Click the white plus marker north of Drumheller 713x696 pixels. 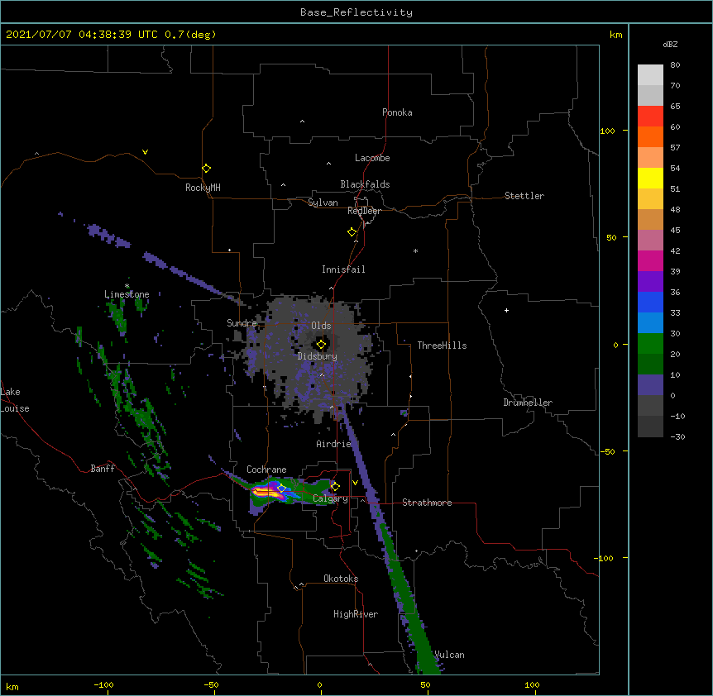coord(506,310)
